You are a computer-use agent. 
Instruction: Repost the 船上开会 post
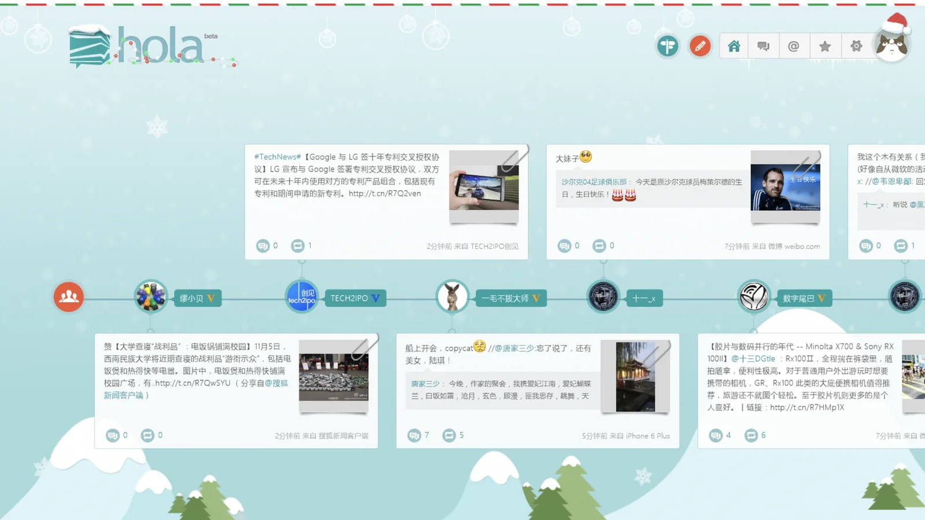pos(449,436)
